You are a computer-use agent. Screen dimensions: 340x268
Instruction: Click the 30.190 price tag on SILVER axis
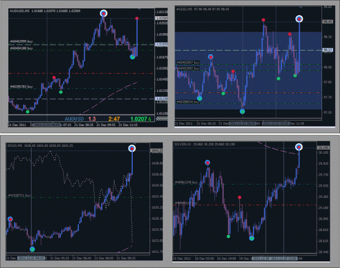tap(323, 147)
